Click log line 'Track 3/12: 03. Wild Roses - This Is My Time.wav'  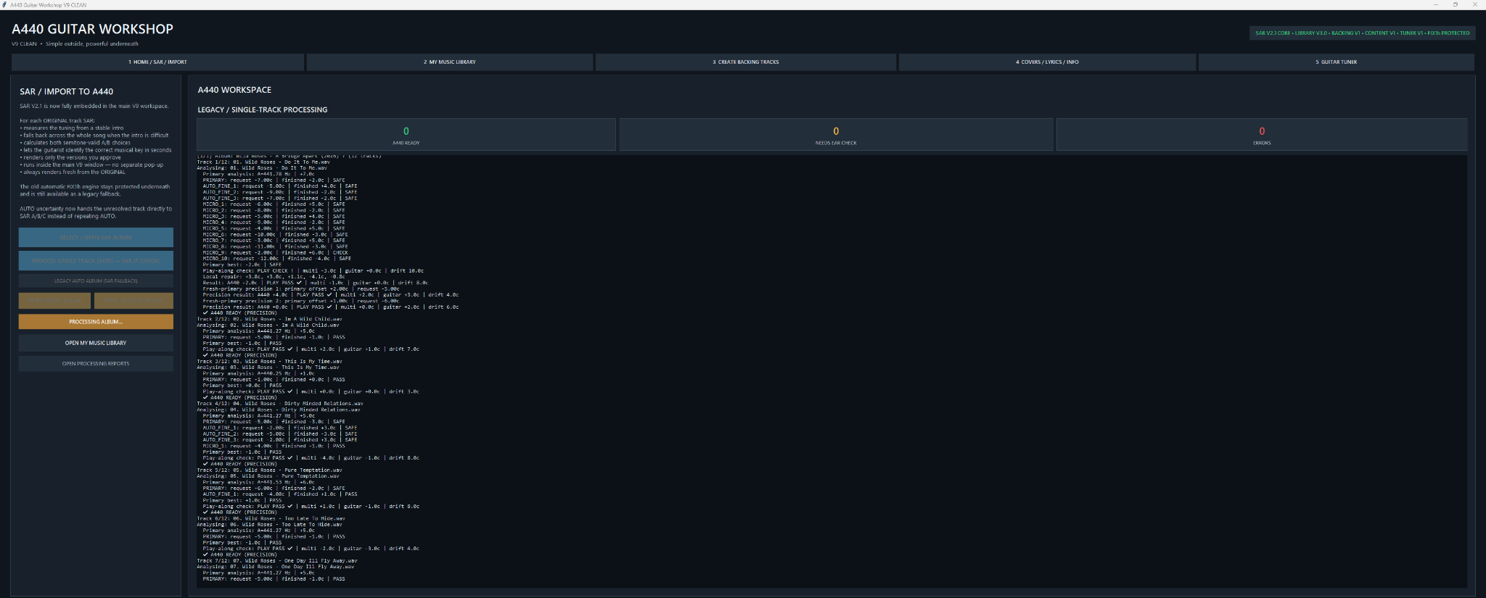coord(269,361)
